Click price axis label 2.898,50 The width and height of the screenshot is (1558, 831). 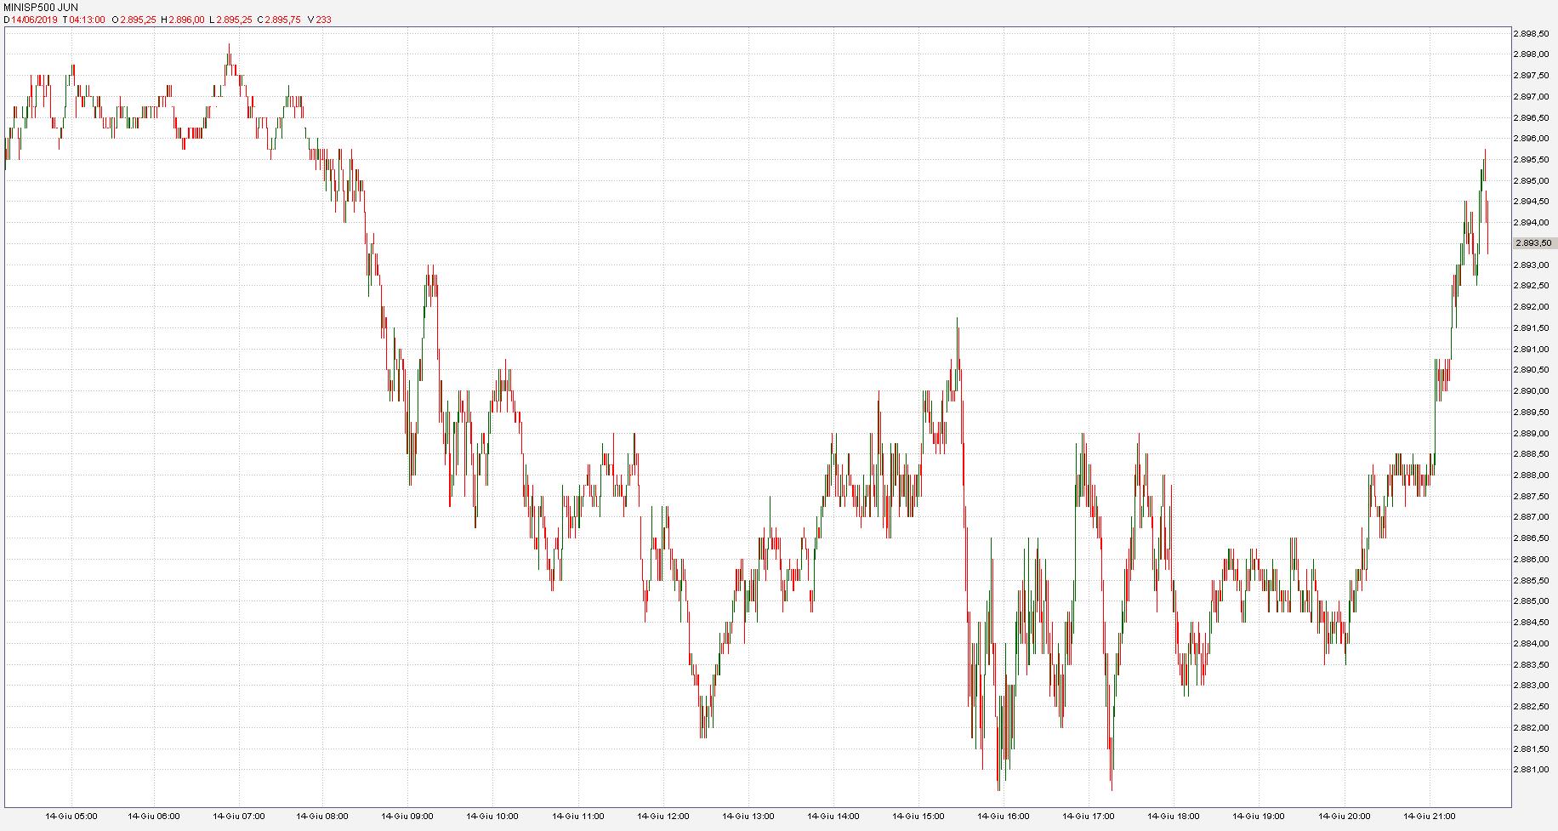(1532, 33)
